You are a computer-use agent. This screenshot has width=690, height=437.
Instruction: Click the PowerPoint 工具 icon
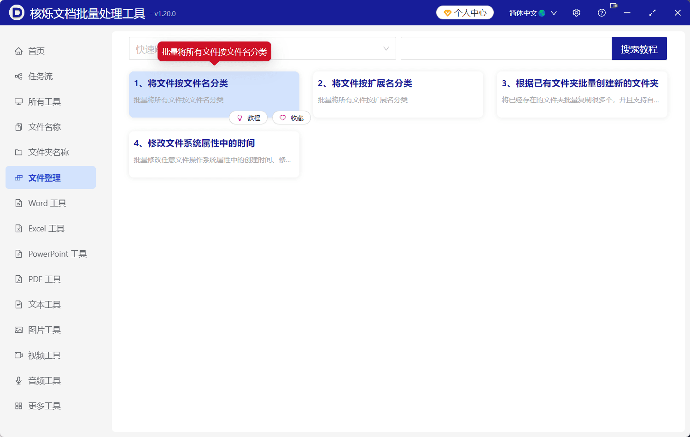click(18, 254)
